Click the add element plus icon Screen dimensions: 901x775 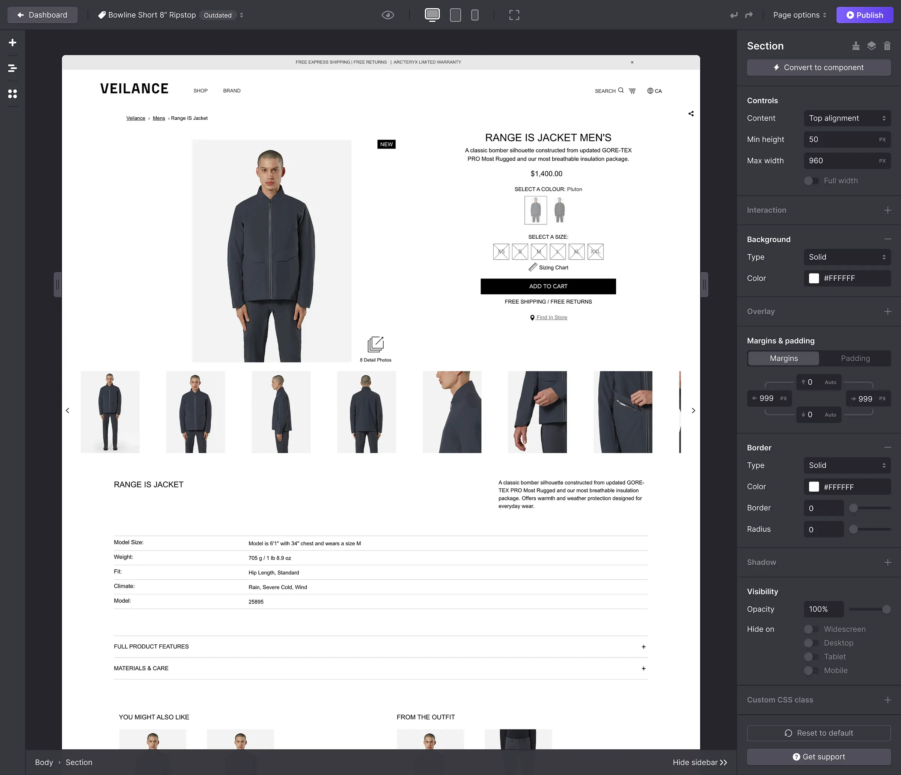[13, 42]
